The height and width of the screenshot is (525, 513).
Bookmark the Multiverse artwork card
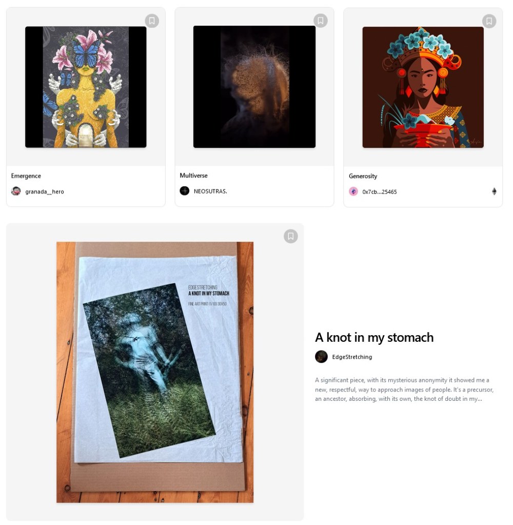(x=321, y=21)
